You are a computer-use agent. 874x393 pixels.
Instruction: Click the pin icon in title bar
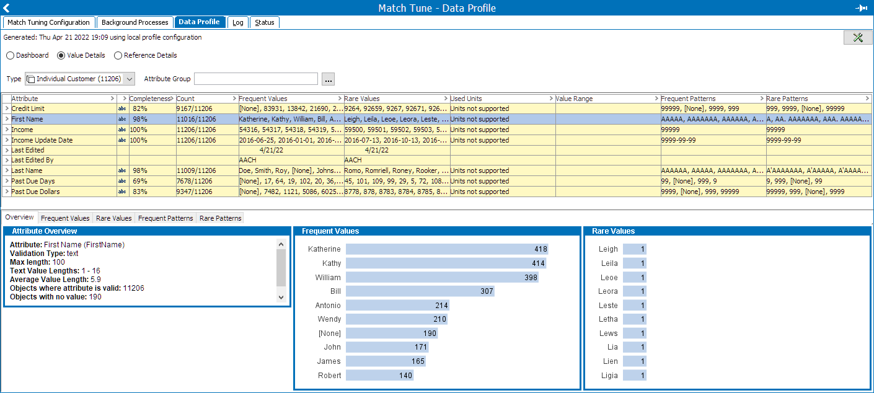(860, 8)
